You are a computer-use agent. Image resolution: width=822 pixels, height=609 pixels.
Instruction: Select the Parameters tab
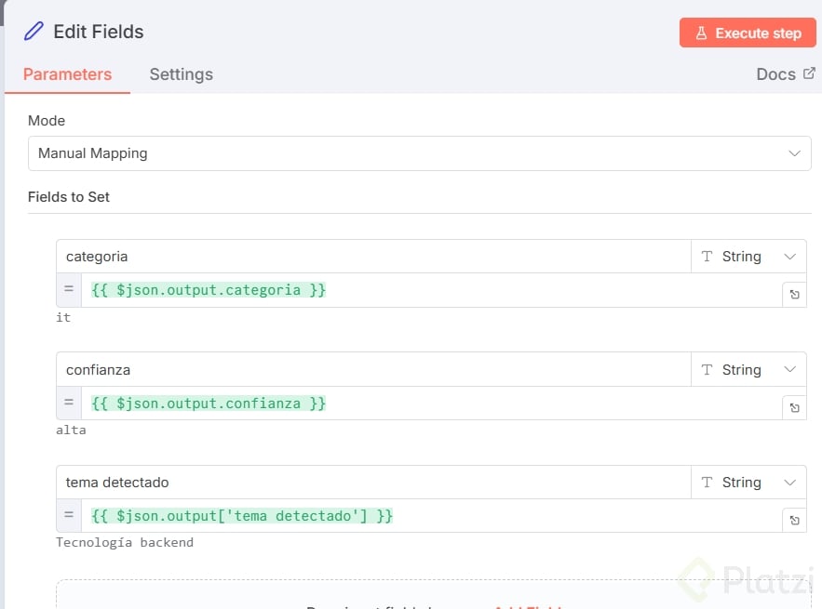67,74
